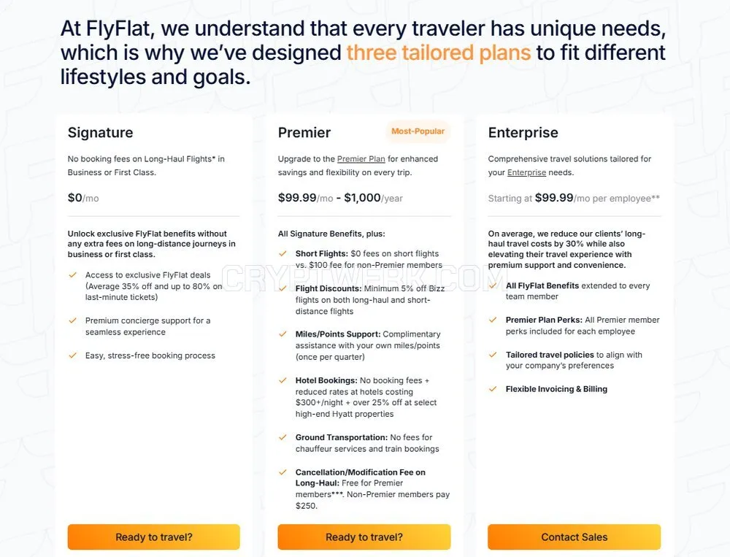Image resolution: width=730 pixels, height=557 pixels.
Task: Click checkmark beside Easy, stress-free booking process
Action: pos(72,356)
